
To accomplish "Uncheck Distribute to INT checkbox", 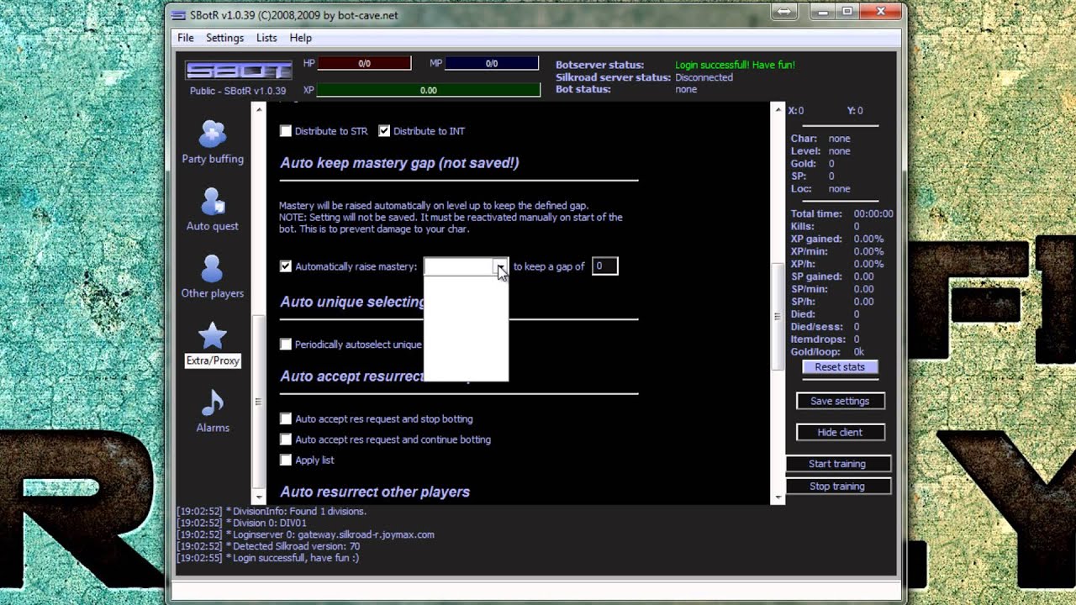I will point(384,131).
